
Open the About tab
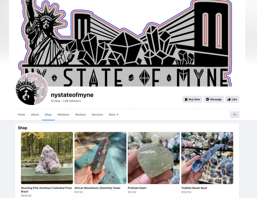pos(35,114)
